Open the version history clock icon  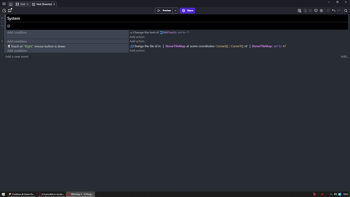pyautogui.click(x=4, y=11)
